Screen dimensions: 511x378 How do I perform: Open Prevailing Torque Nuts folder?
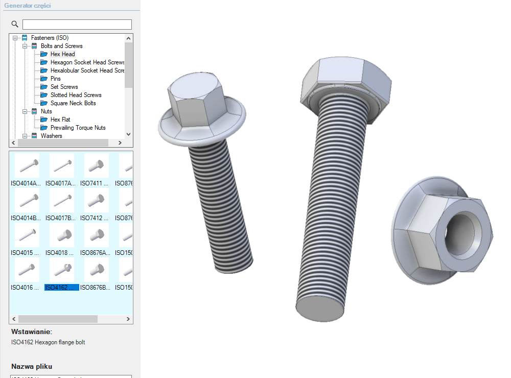[x=78, y=128]
